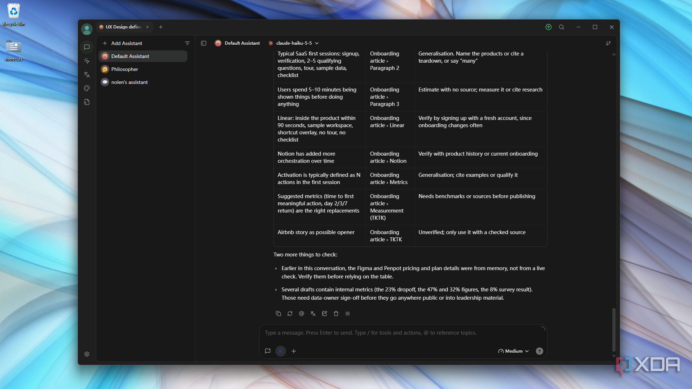The width and height of the screenshot is (692, 389).
Task: Focus the message input field
Action: coord(403,333)
